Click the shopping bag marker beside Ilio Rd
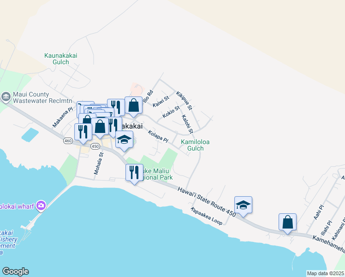The width and height of the screenshot is (345, 277). [133, 106]
